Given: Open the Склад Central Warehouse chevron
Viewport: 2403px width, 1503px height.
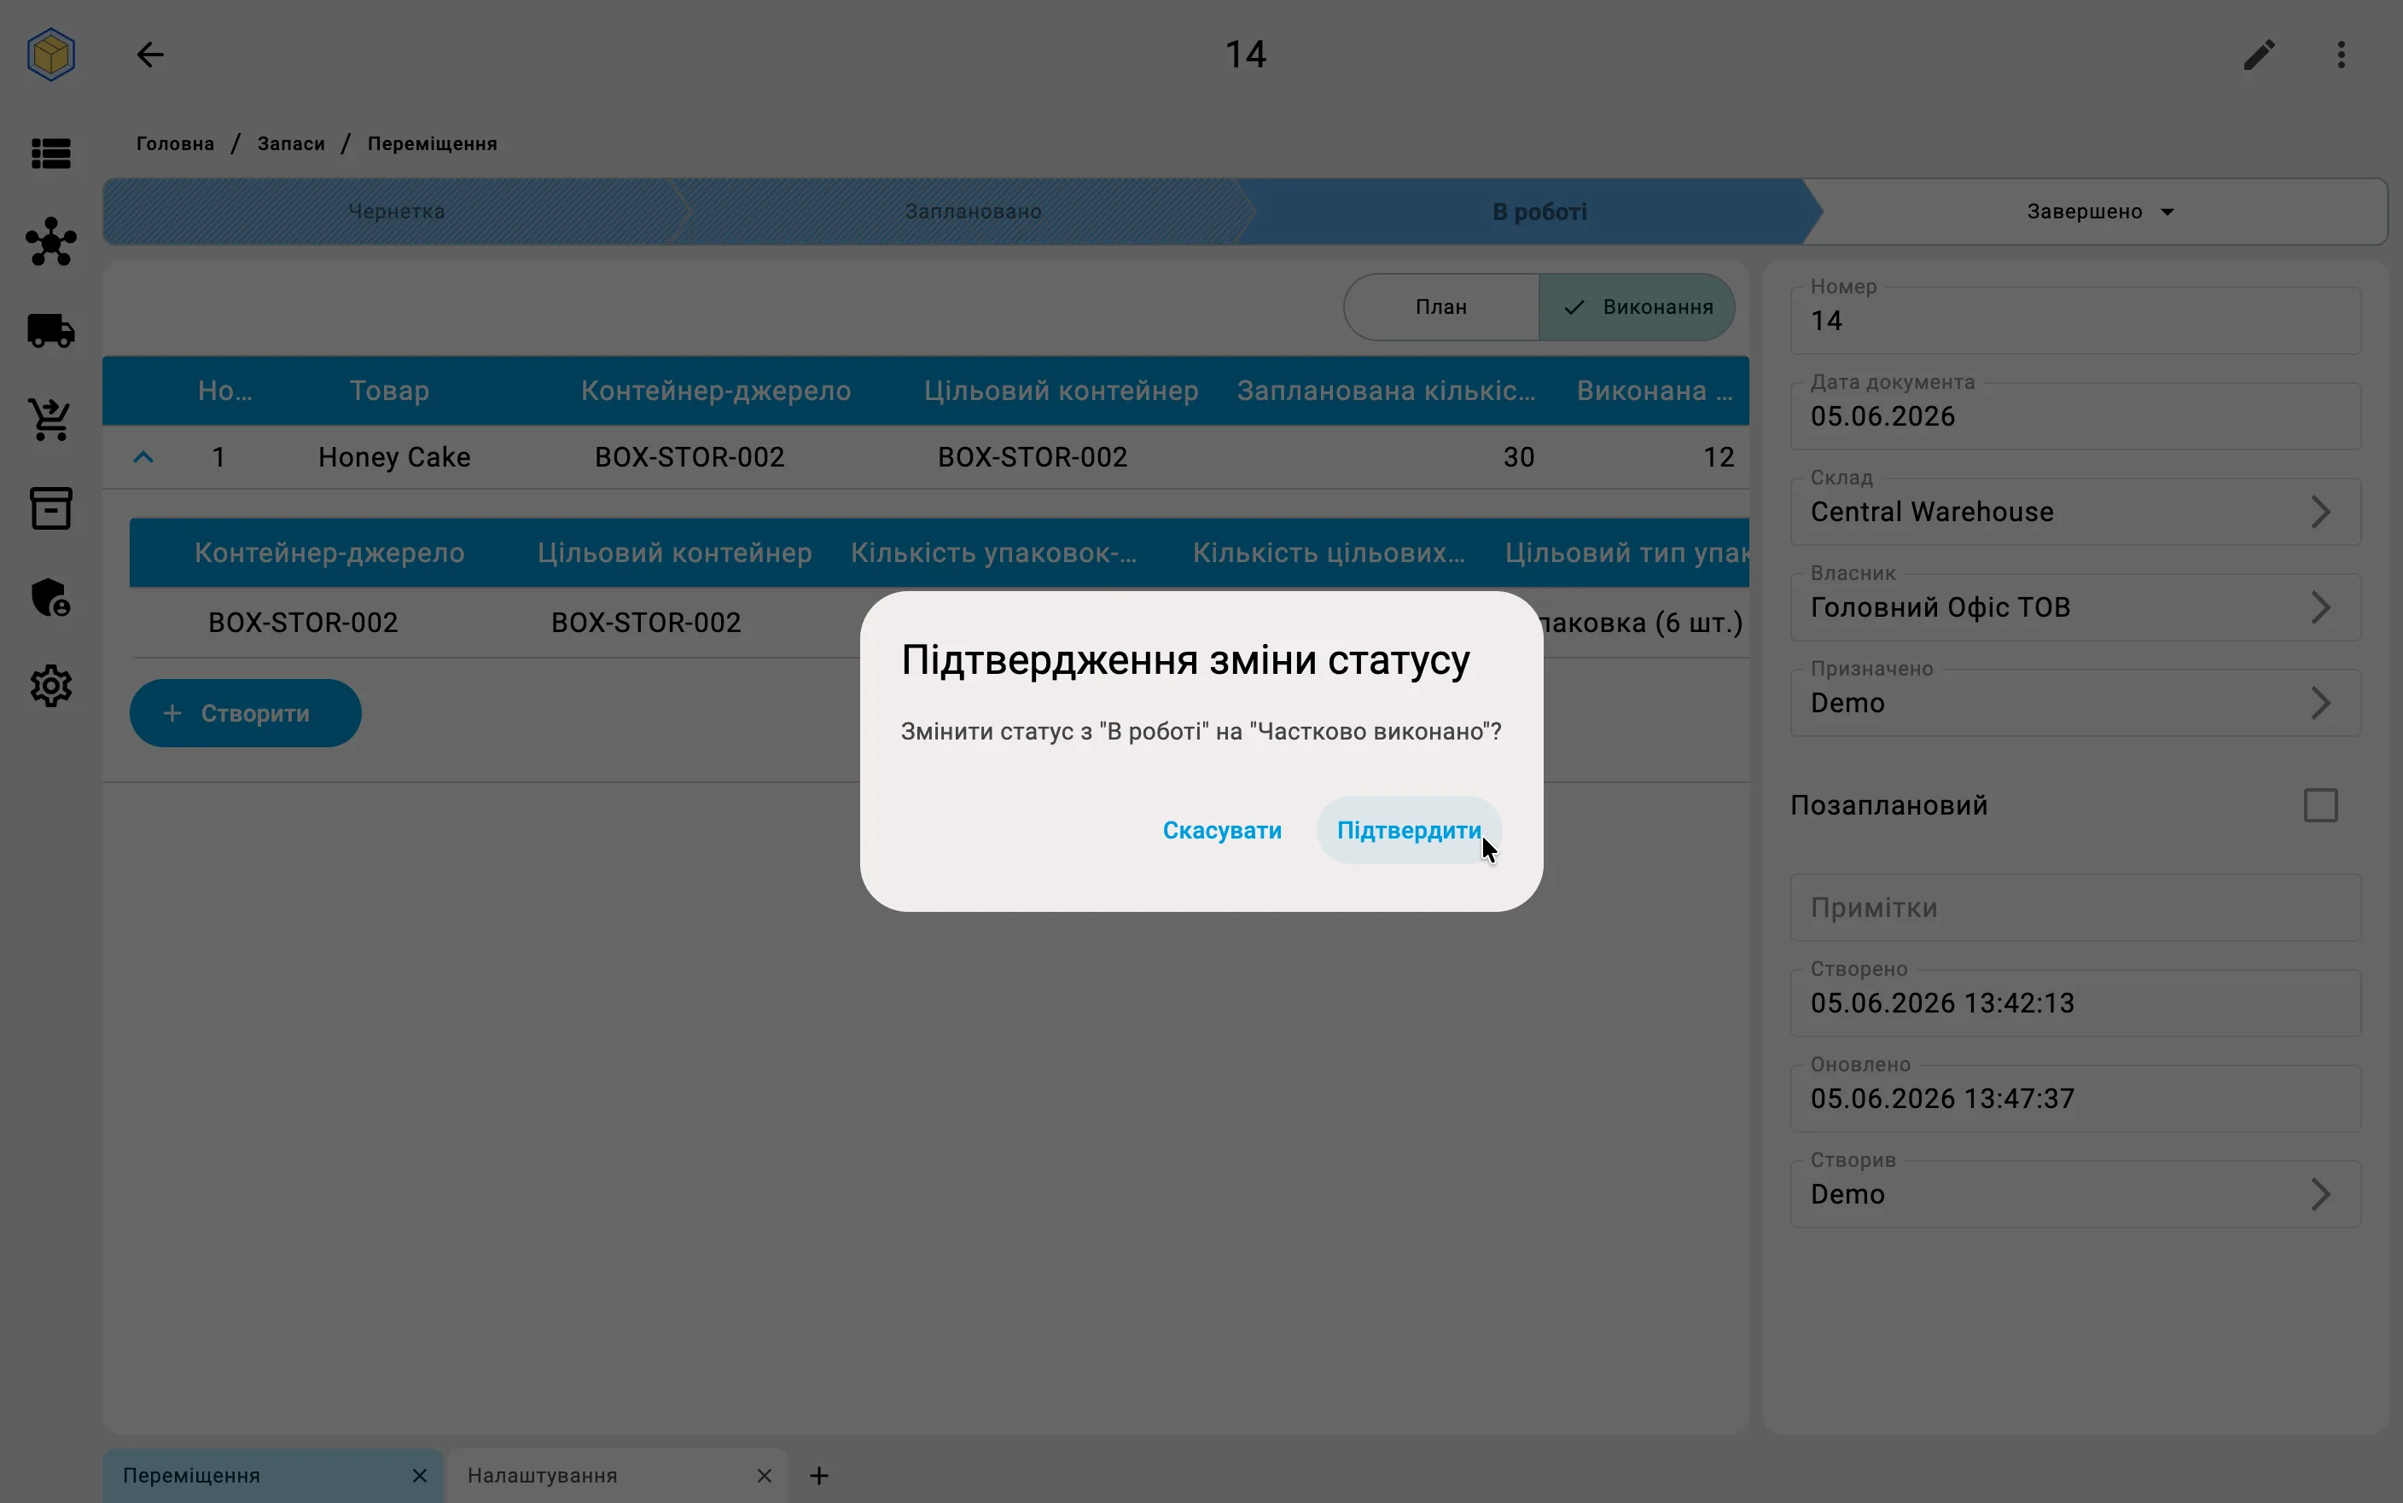Looking at the screenshot, I should click(2320, 512).
